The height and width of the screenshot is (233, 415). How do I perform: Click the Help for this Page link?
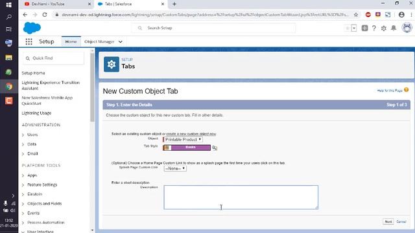coord(390,91)
